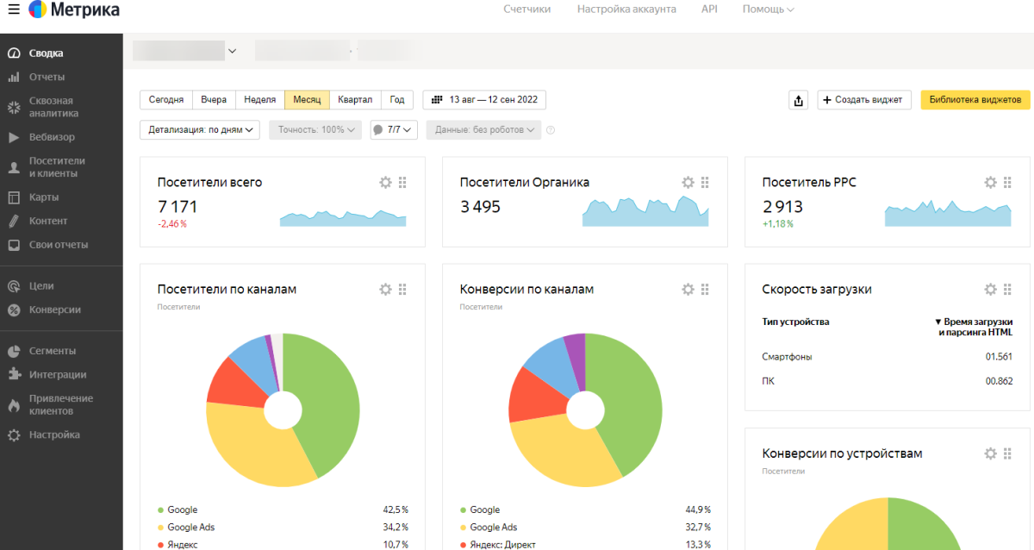The image size is (1034, 550).
Task: Expand the Помощь menu
Action: click(768, 9)
